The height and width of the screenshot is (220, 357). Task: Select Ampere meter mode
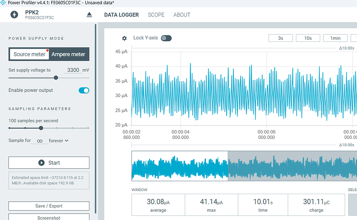click(x=68, y=54)
